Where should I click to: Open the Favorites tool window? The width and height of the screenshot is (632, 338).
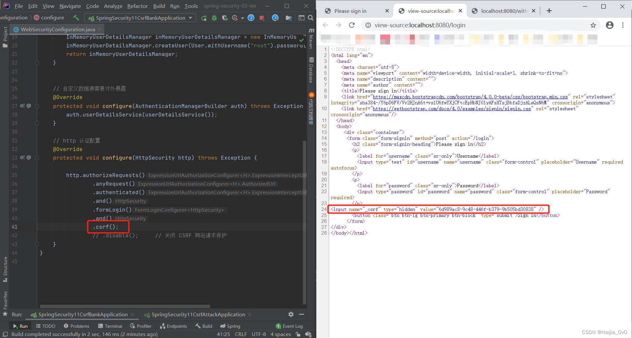[5, 303]
